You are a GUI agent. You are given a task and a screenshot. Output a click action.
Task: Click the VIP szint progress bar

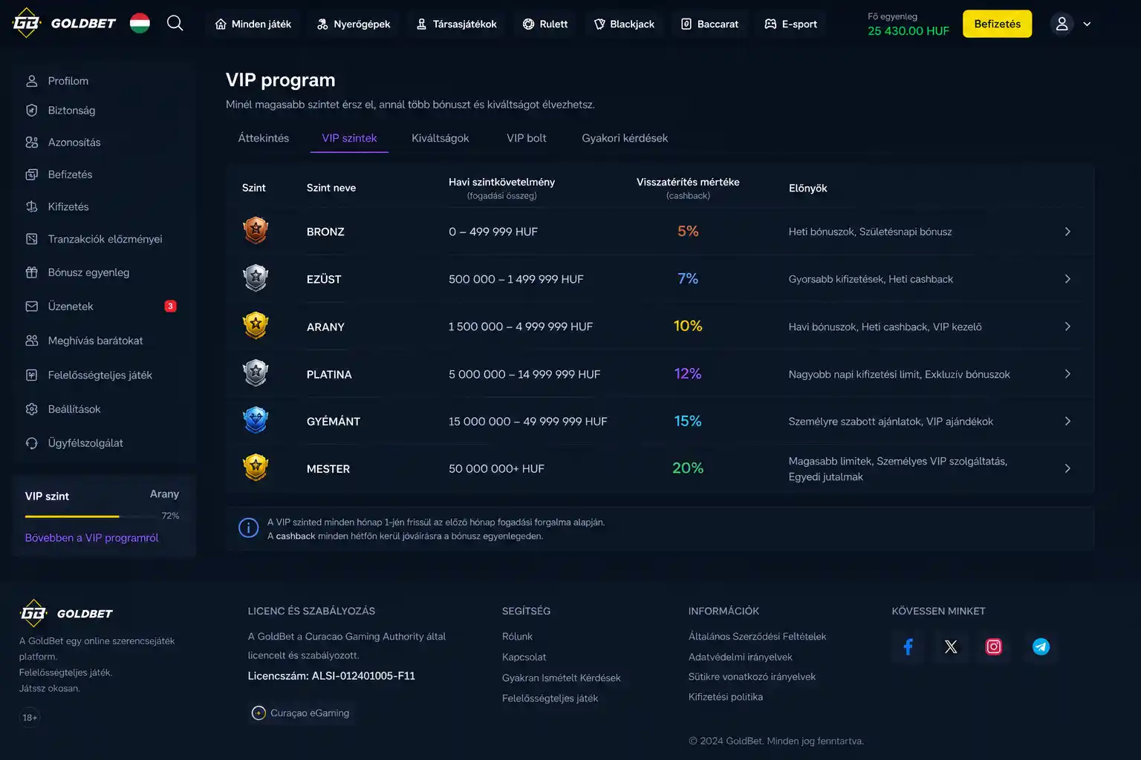pyautogui.click(x=90, y=516)
